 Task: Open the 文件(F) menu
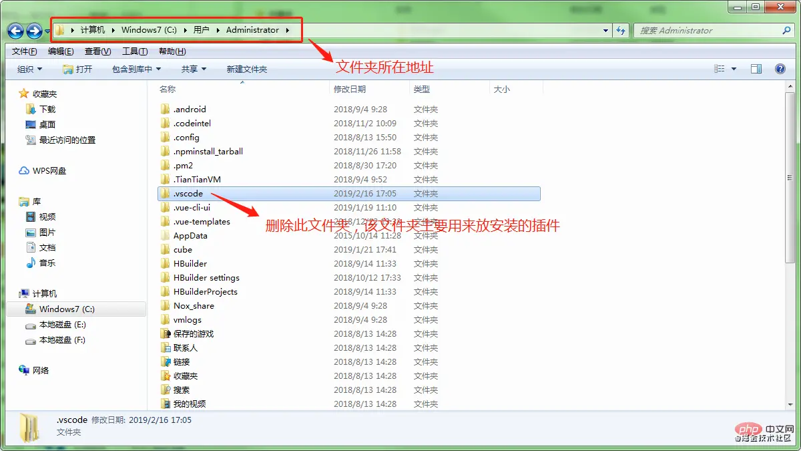25,51
